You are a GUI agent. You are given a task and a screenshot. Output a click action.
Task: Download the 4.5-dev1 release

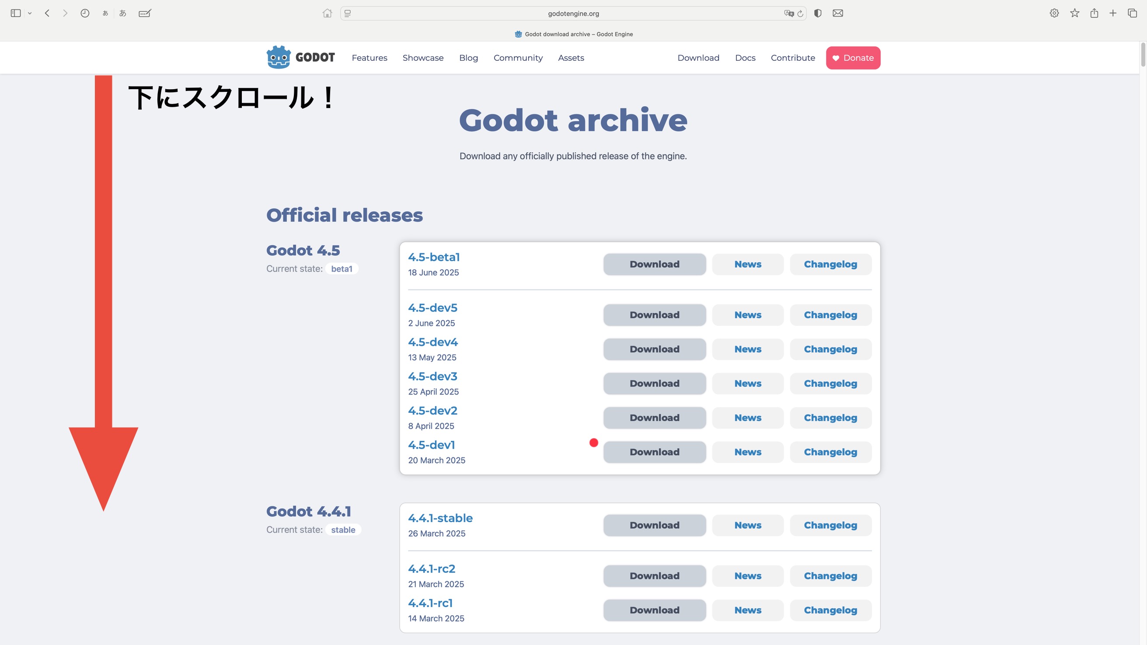point(654,452)
